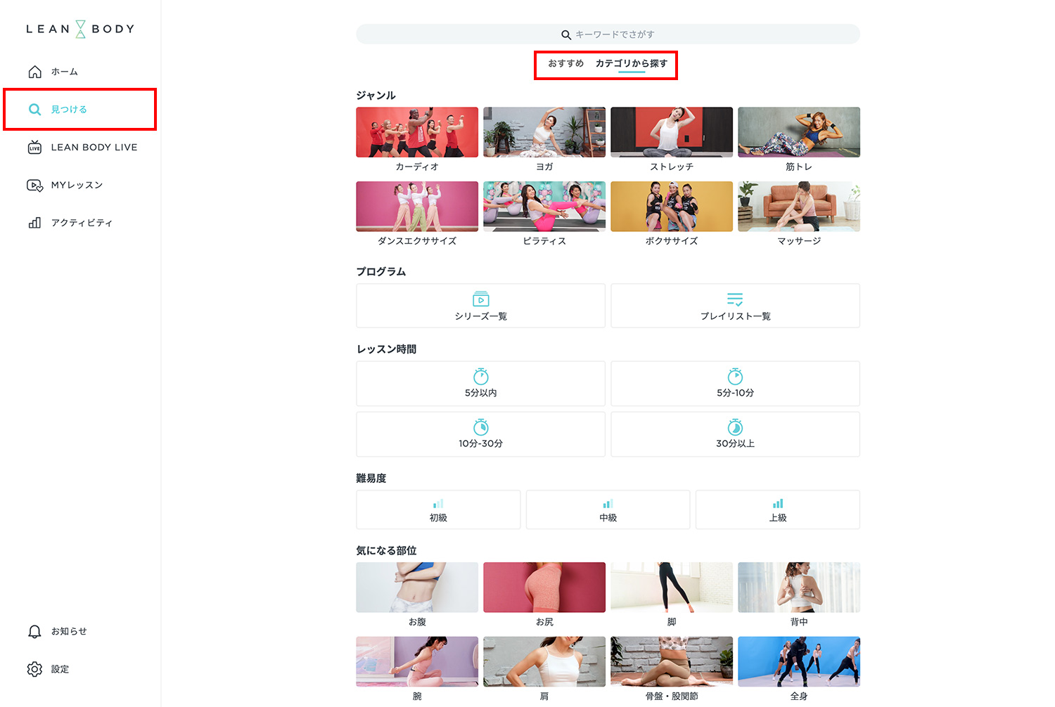Select 中級 difficulty level
1055x707 pixels.
pos(608,510)
